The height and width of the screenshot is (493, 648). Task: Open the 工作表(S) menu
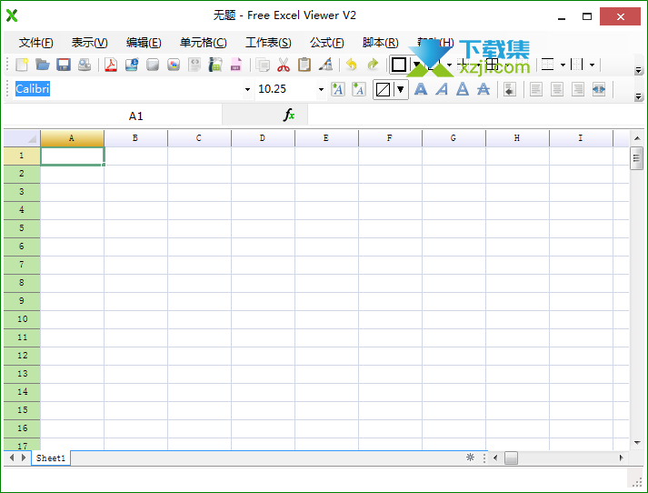click(268, 42)
